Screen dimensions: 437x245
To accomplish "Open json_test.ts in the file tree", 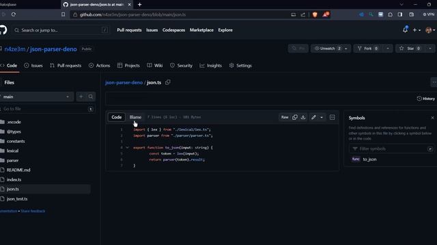I will coord(17,199).
